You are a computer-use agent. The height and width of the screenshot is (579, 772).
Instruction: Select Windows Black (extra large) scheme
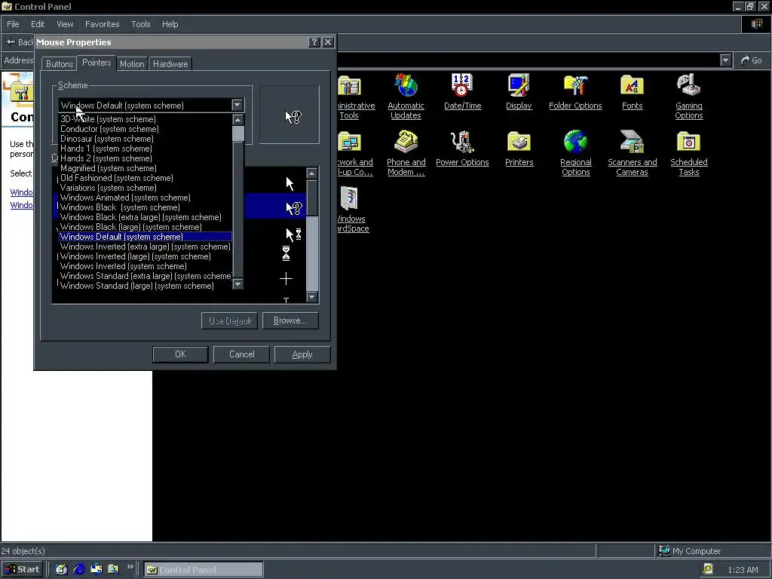click(146, 217)
